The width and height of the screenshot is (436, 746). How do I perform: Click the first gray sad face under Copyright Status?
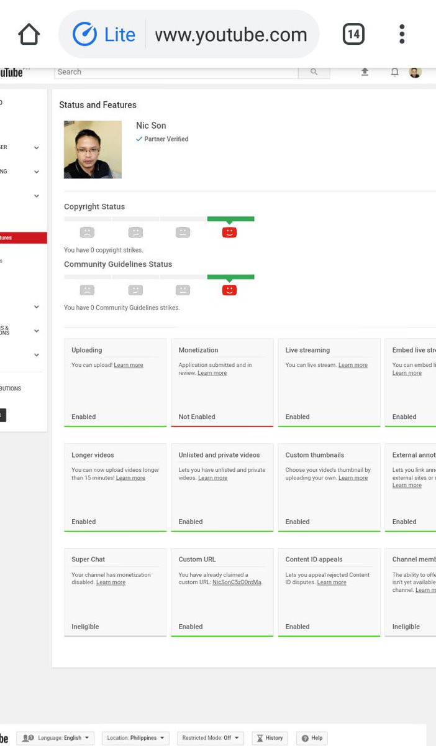tap(87, 233)
